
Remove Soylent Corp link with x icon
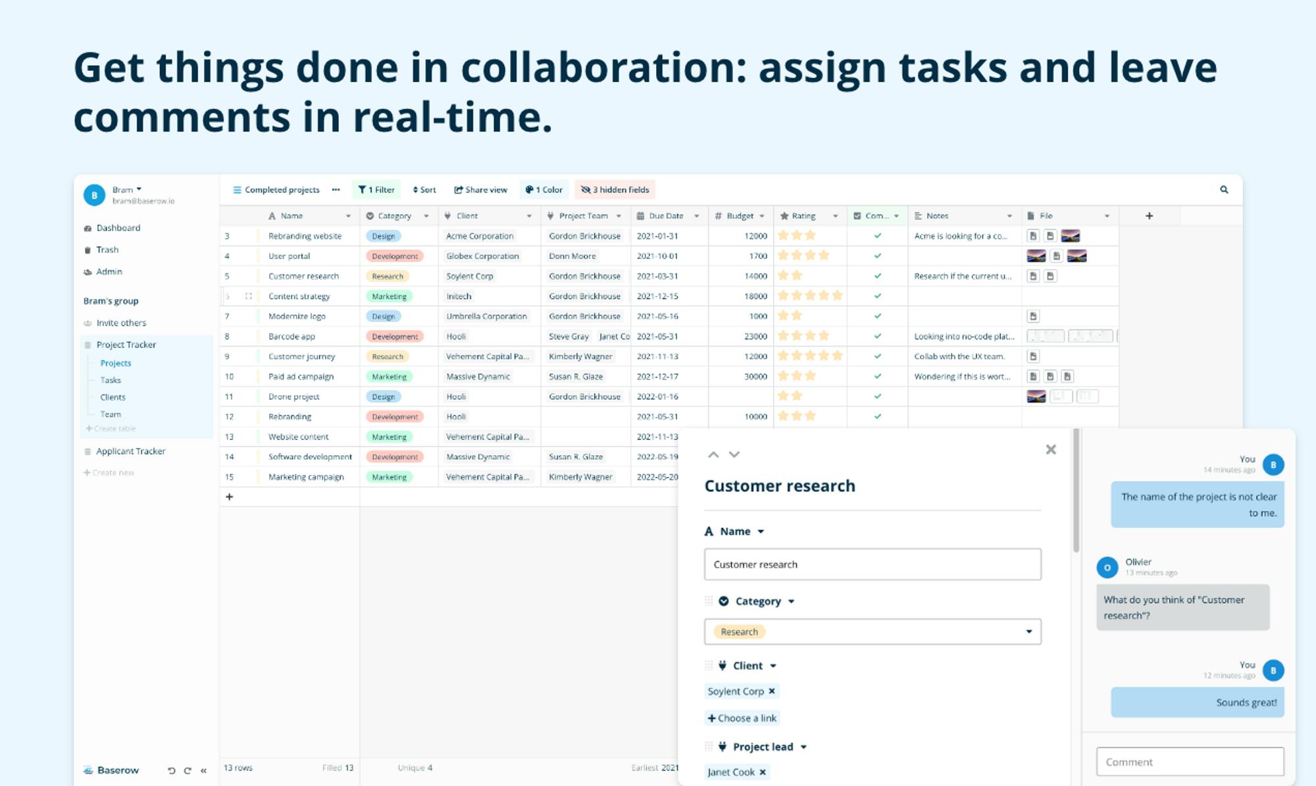pos(772,691)
